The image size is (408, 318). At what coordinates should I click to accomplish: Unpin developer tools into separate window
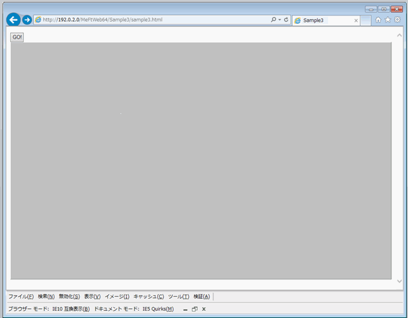point(195,309)
